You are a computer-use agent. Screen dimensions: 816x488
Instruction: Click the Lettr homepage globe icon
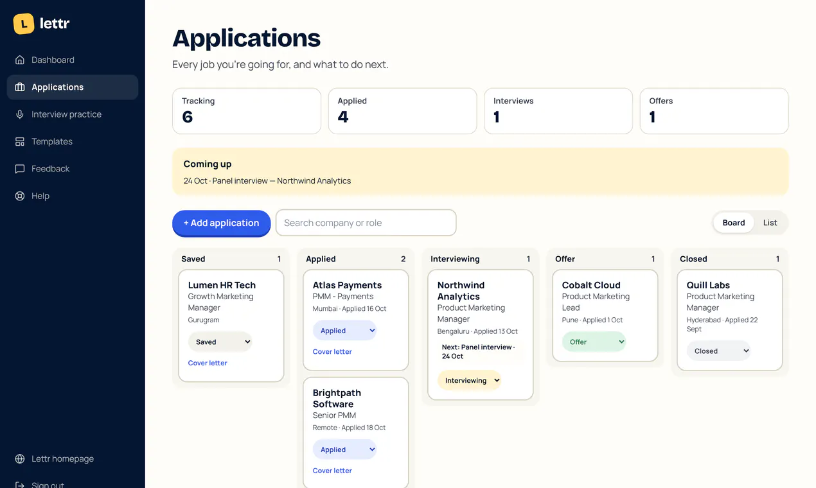click(x=20, y=458)
